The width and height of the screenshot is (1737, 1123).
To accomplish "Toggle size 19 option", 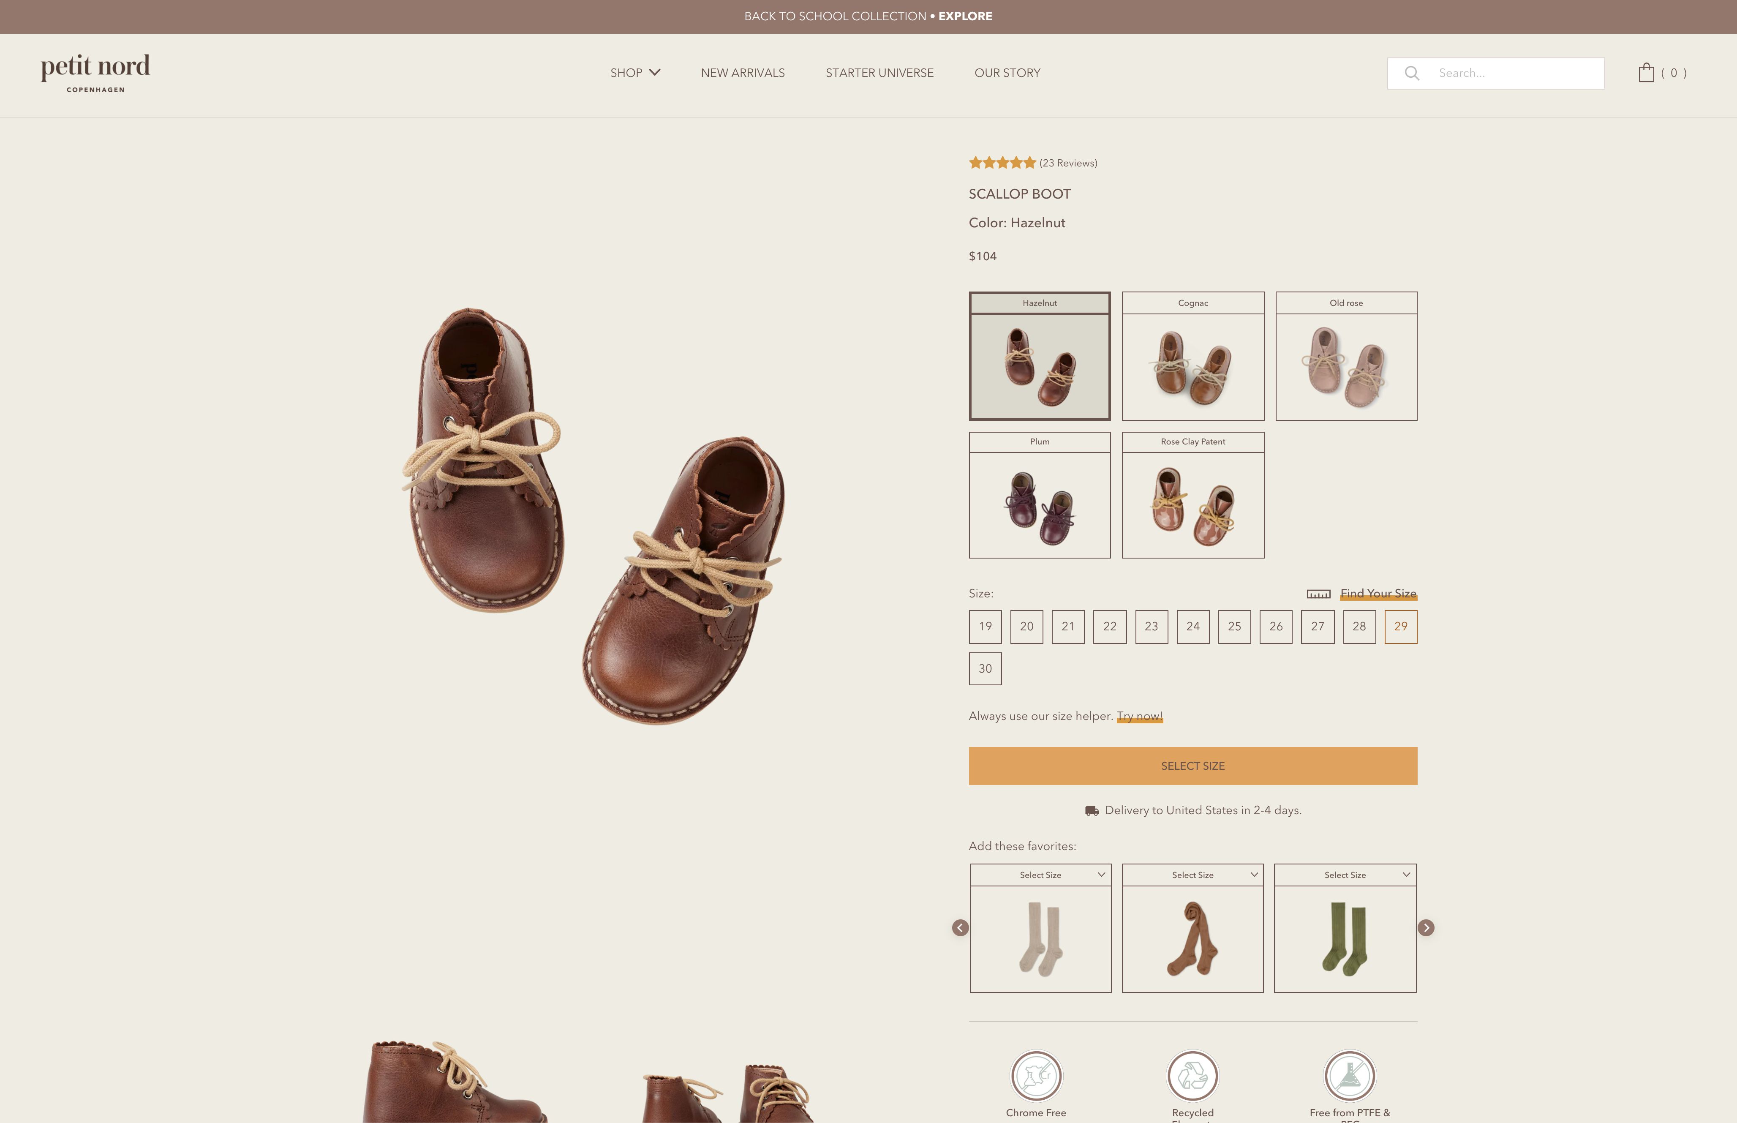I will (x=986, y=627).
